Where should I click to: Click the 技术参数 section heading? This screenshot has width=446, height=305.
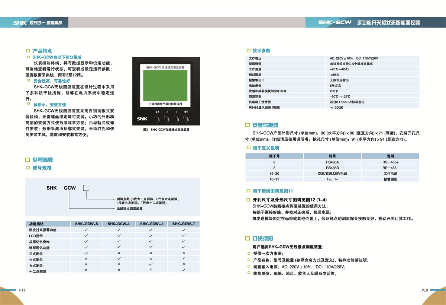[x=261, y=51]
